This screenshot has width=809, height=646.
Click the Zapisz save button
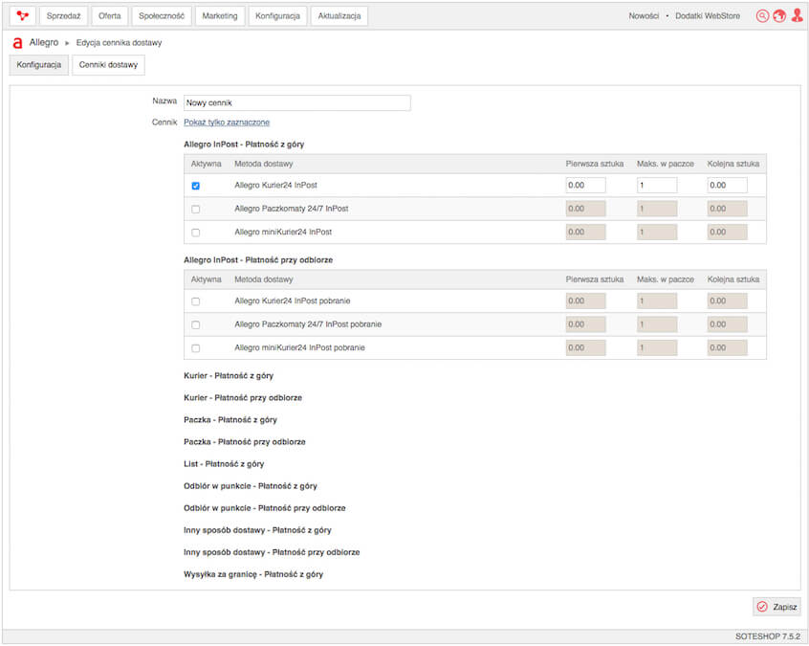pyautogui.click(x=777, y=607)
